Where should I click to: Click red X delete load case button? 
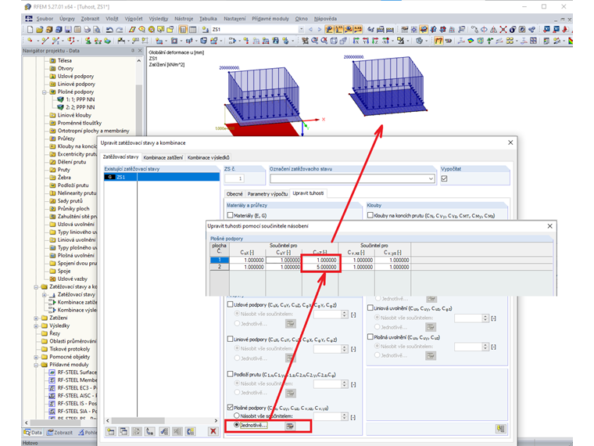[213, 431]
